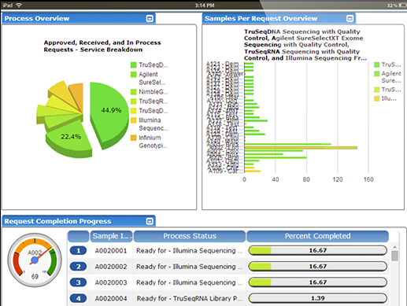Select row number 4 badge
Screen dimensions: 407x306
pyautogui.click(x=78, y=298)
